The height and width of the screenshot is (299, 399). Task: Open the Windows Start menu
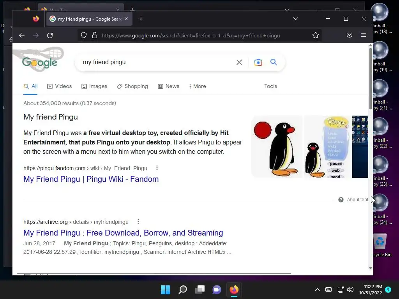pyautogui.click(x=165, y=290)
